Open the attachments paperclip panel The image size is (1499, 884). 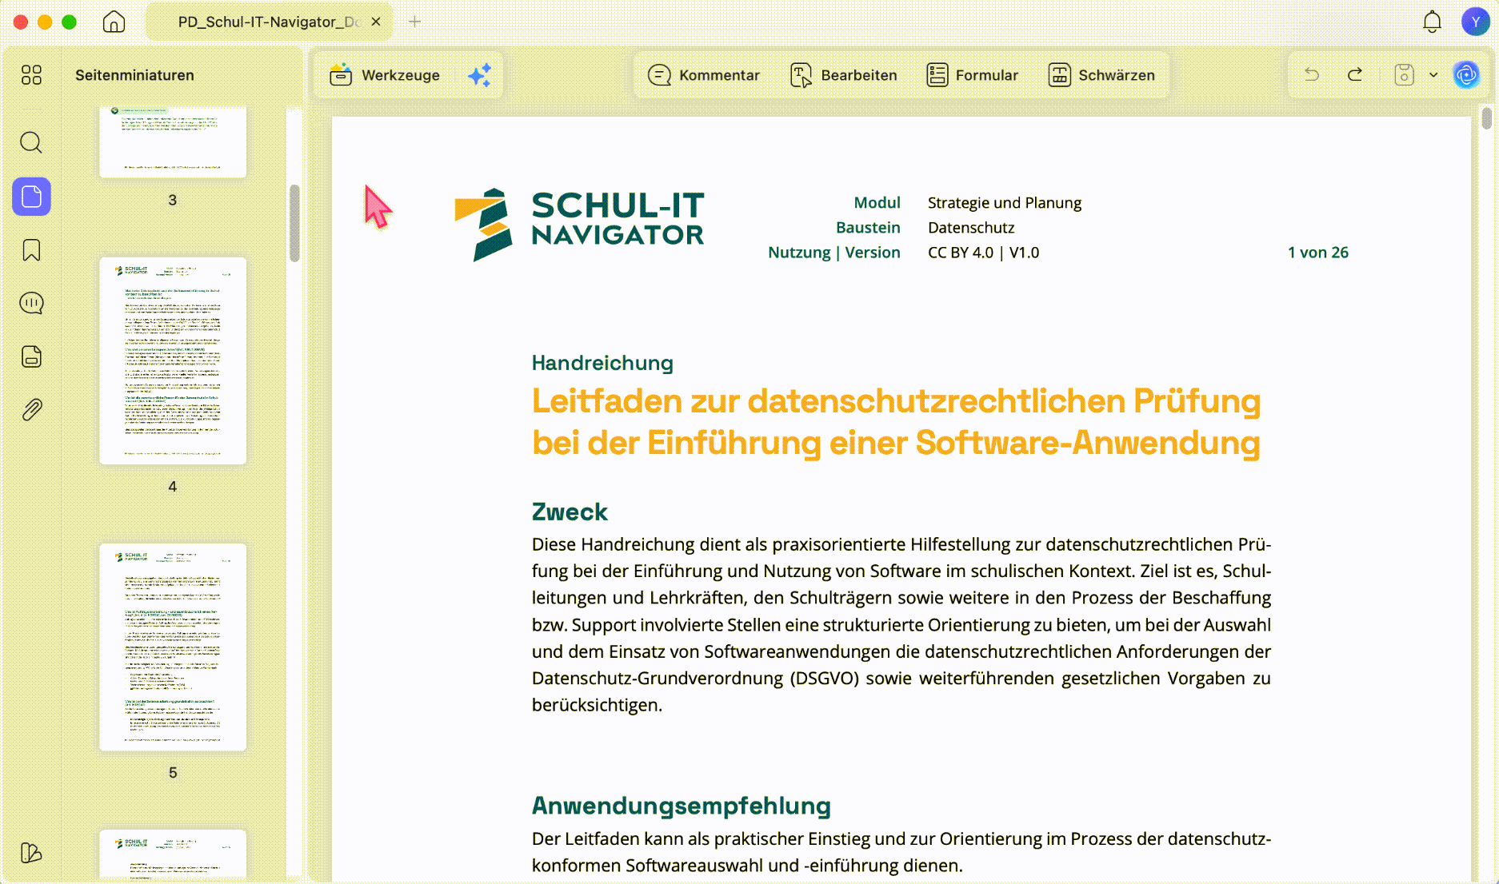(31, 410)
